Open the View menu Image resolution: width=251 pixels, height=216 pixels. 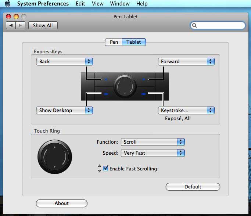pyautogui.click(x=97, y=4)
